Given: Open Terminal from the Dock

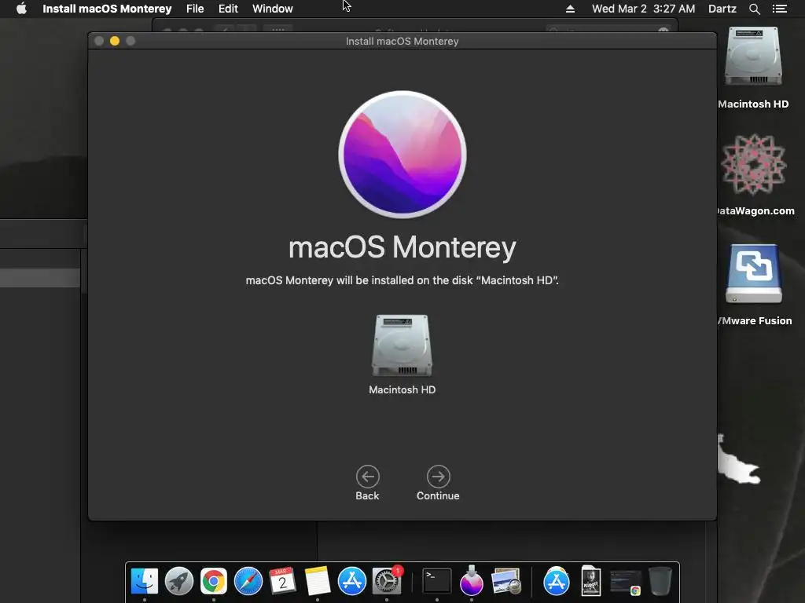Looking at the screenshot, I should pyautogui.click(x=437, y=581).
